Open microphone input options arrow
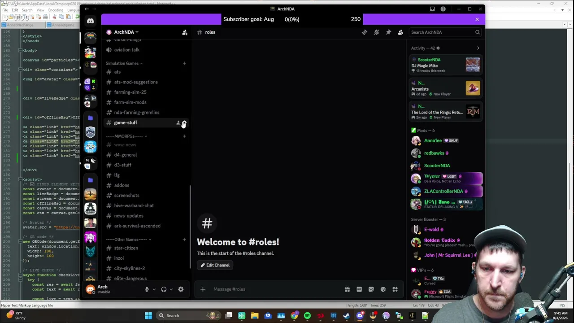The width and height of the screenshot is (574, 323). 154,289
